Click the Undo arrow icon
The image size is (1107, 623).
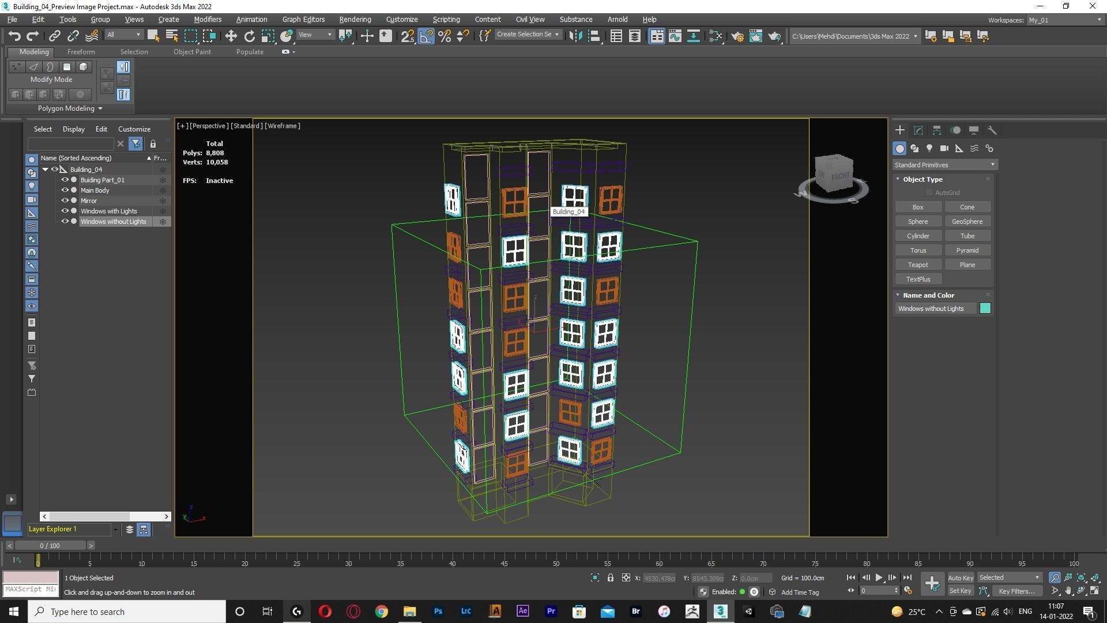point(14,36)
